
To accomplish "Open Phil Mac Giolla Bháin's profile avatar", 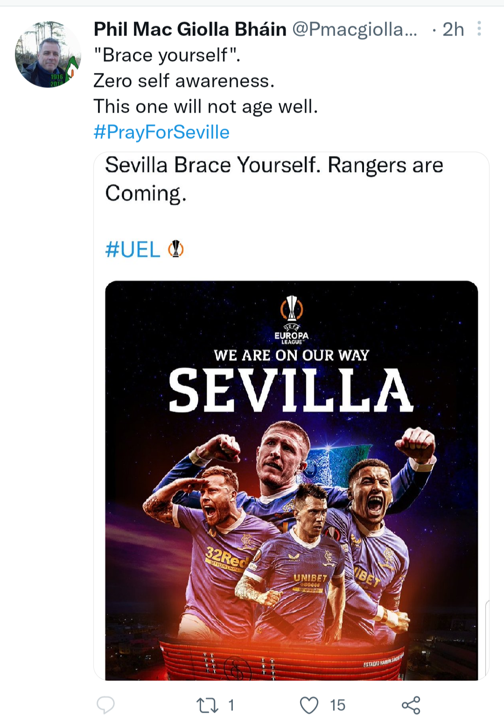I will coord(48,54).
